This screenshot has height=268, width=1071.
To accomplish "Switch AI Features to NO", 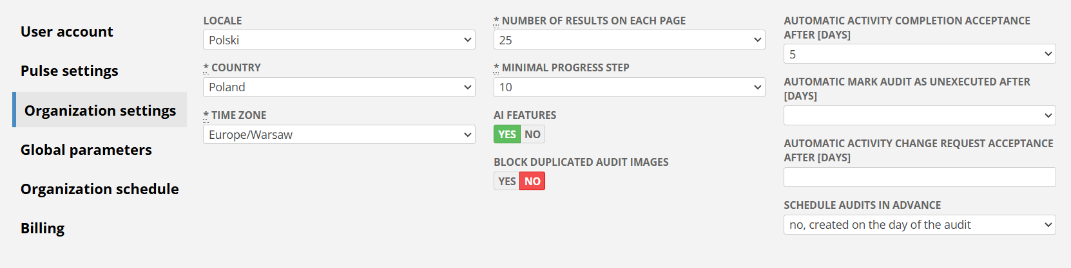I will click(x=532, y=134).
